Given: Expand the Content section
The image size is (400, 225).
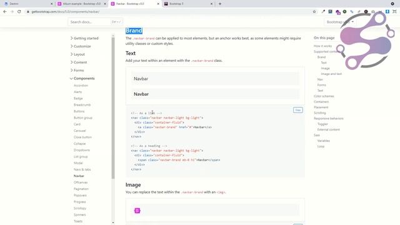Looking at the screenshot, I should (x=78, y=62).
